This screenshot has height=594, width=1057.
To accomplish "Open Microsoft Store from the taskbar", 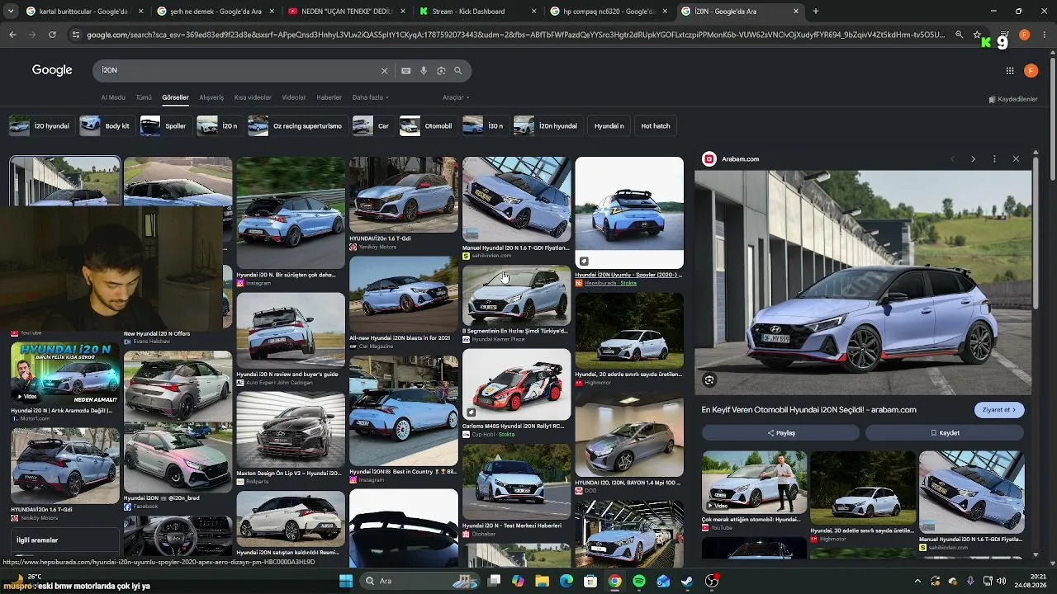I will tap(590, 581).
